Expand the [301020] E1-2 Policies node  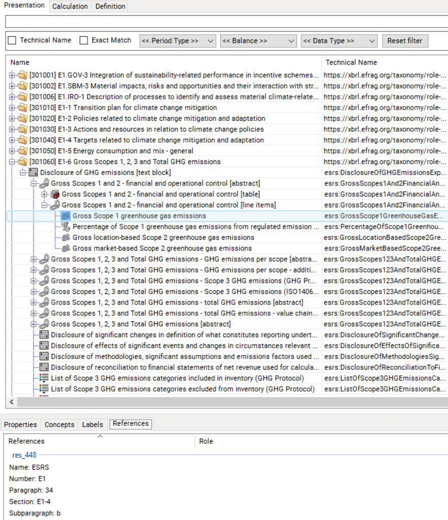pyautogui.click(x=12, y=118)
